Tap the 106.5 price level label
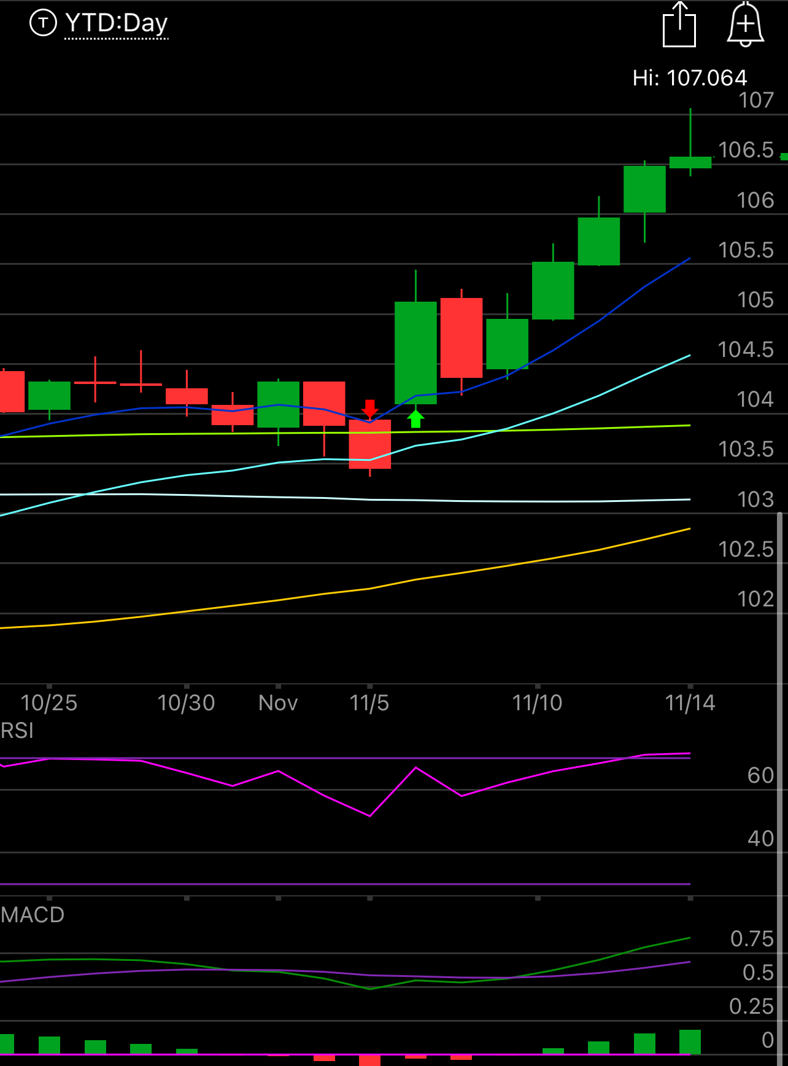The width and height of the screenshot is (788, 1066). click(x=746, y=150)
